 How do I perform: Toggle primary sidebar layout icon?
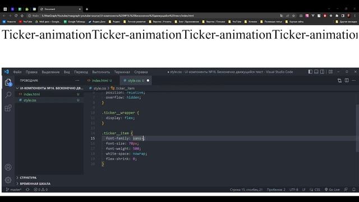310,72
